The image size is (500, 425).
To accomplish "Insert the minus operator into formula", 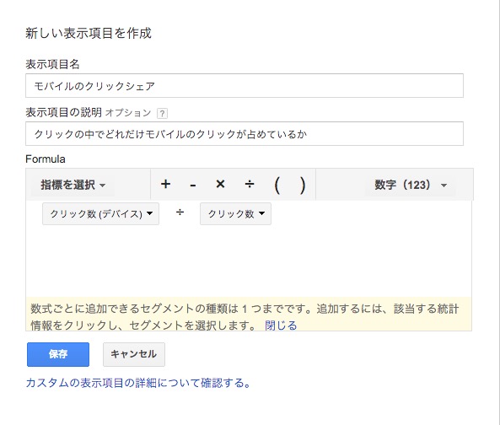I will pyautogui.click(x=192, y=185).
